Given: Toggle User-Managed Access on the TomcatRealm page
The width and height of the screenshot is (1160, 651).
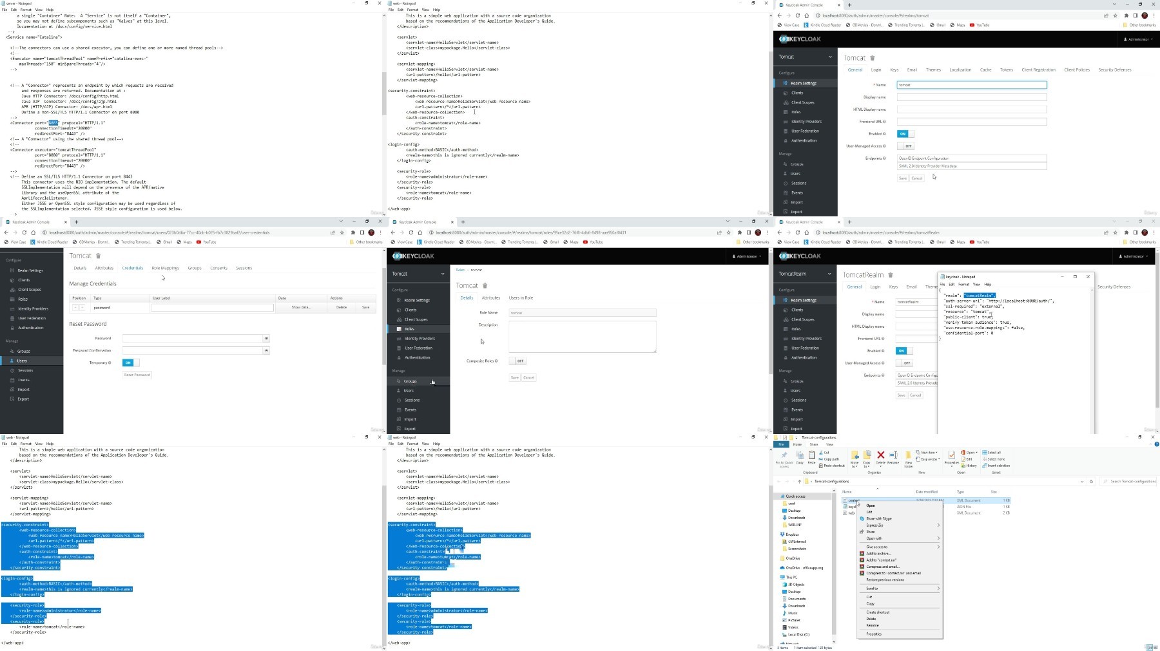Looking at the screenshot, I should [904, 363].
